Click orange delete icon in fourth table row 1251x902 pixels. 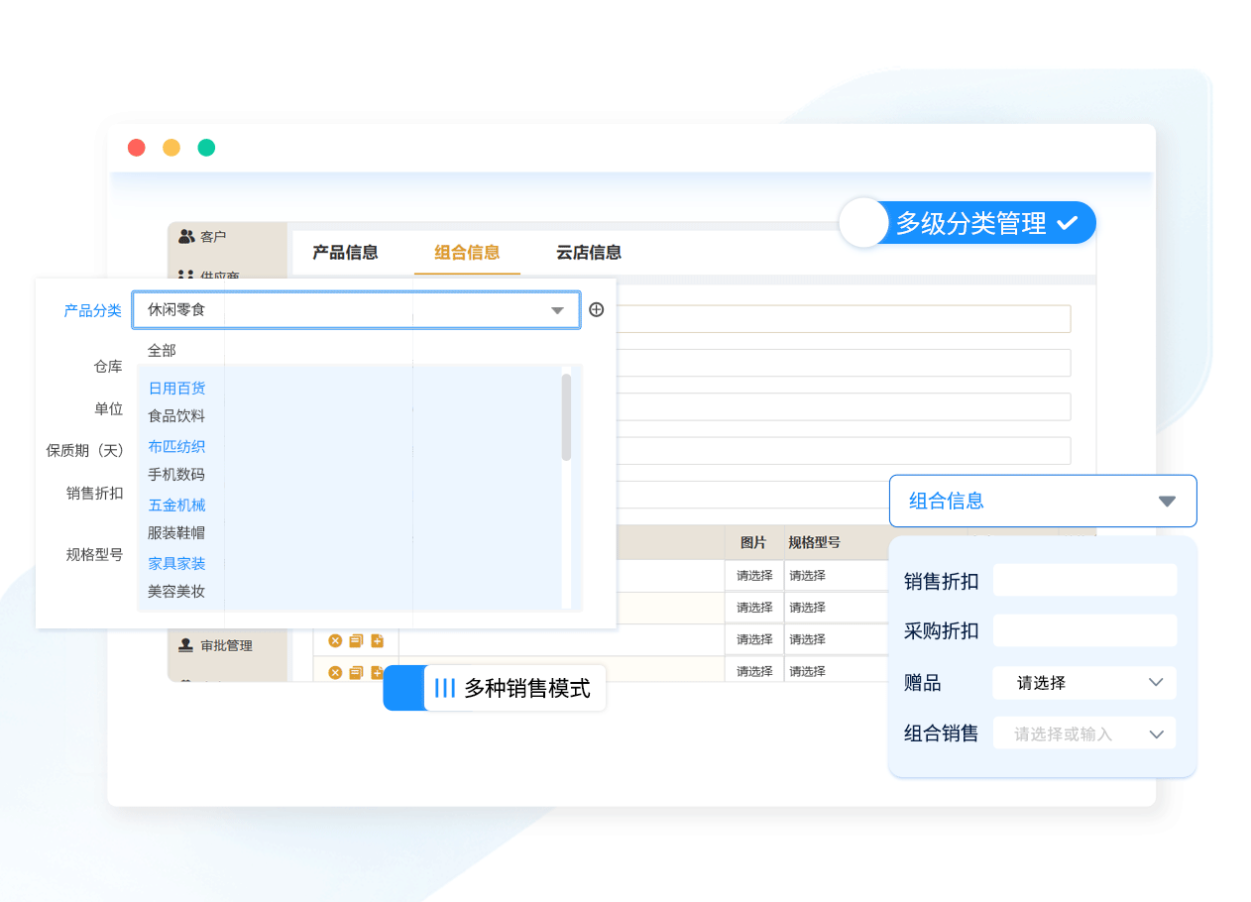[x=335, y=672]
